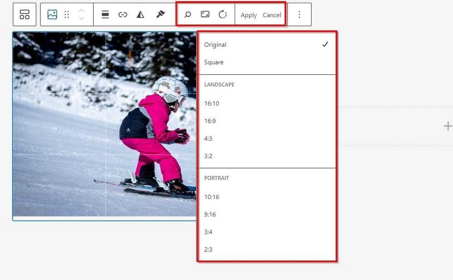Rotate the image with rotate icon
The width and height of the screenshot is (453, 280).
point(222,14)
